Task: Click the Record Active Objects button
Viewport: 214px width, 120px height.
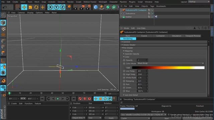Action: pos(80,99)
